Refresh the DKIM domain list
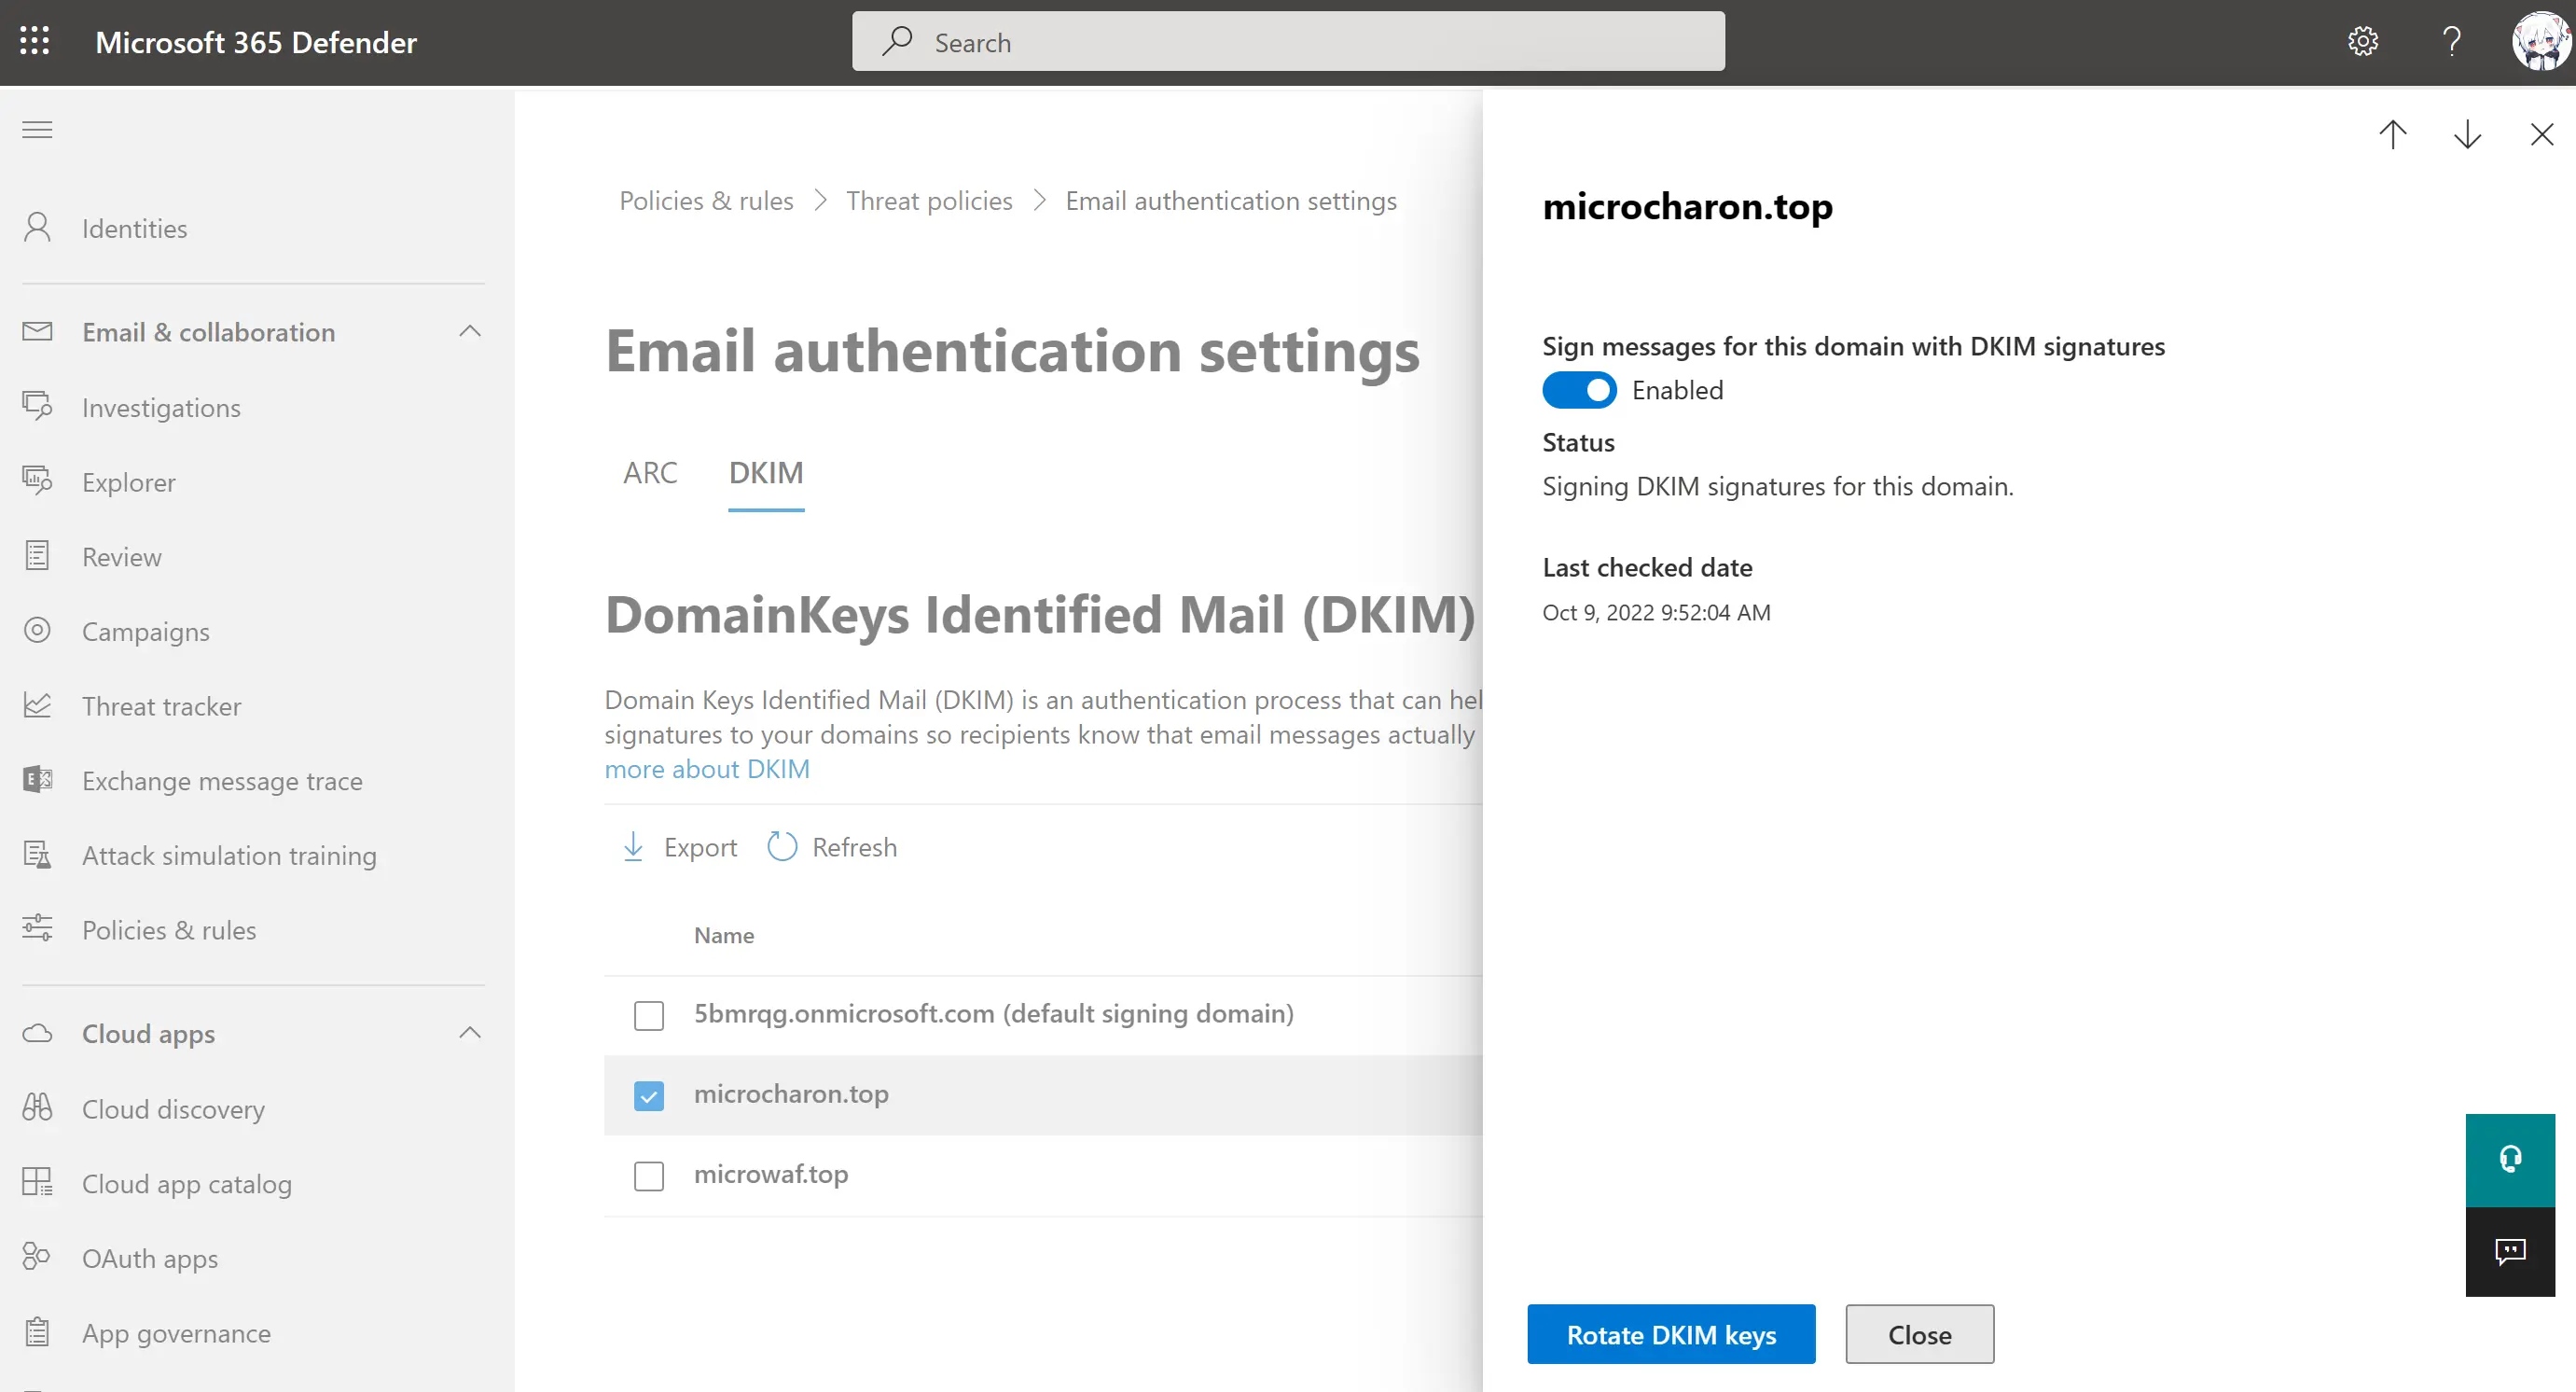This screenshot has width=2576, height=1392. pos(832,847)
